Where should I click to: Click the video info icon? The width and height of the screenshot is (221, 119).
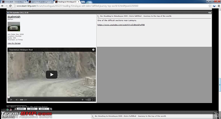(93, 50)
